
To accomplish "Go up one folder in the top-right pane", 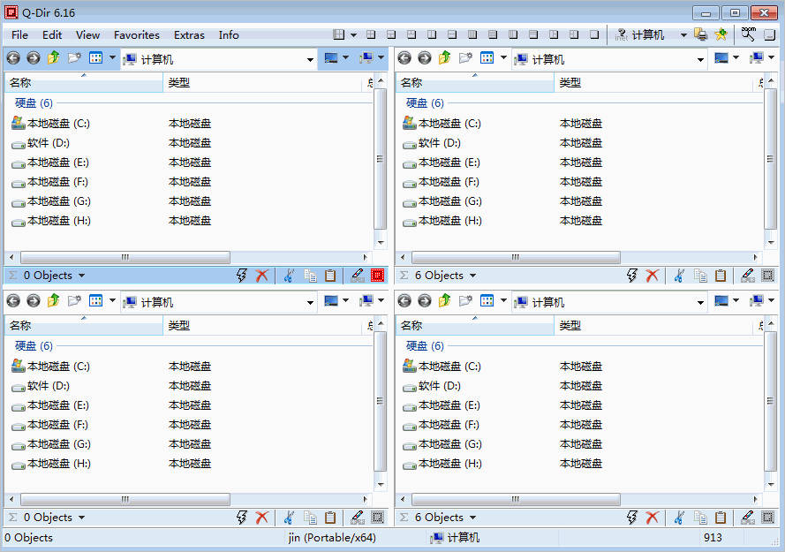I will tap(444, 58).
